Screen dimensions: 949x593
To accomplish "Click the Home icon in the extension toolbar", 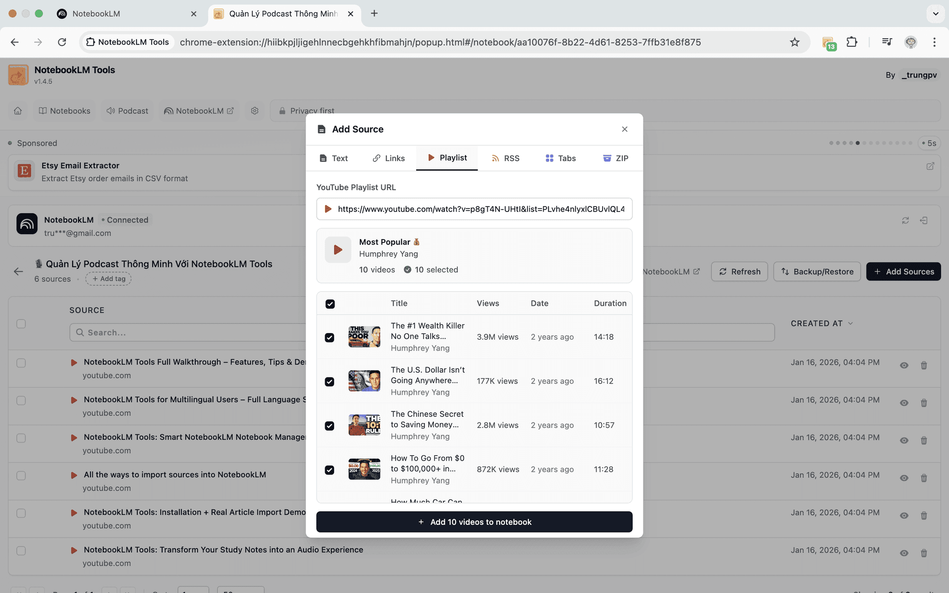I will pyautogui.click(x=18, y=111).
